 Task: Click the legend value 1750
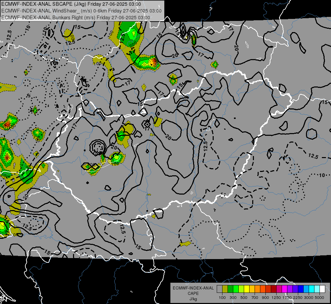click(287, 298)
